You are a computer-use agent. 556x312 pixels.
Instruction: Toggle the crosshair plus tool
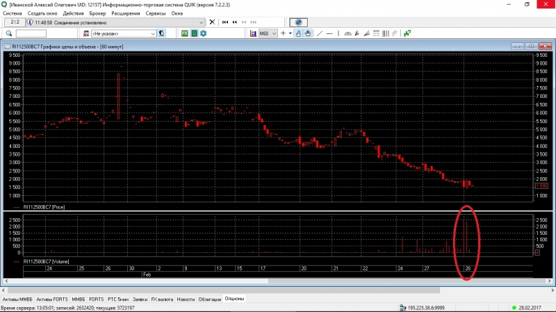point(283,33)
